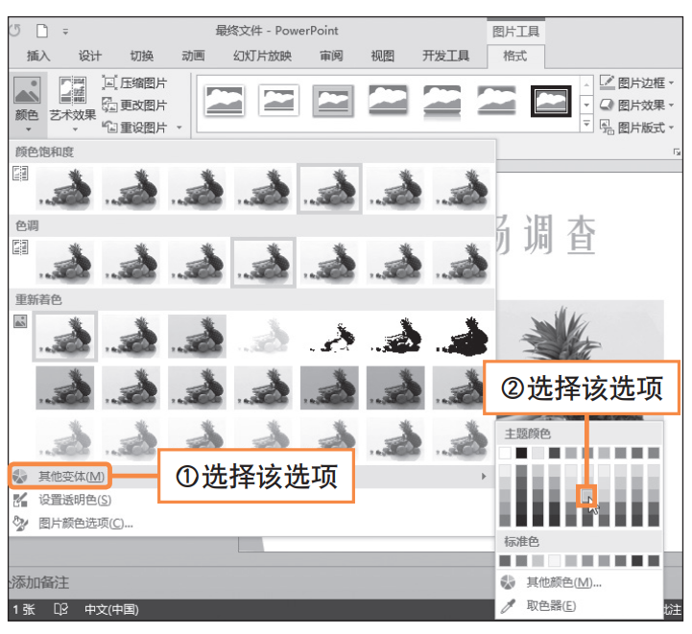Viewport: 692px width, 634px height.
Task: Pick the last swatch in 标准色 row
Action: tap(654, 560)
